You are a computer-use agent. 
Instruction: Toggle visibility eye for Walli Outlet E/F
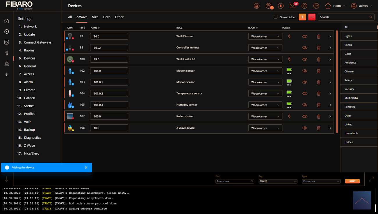[304, 59]
